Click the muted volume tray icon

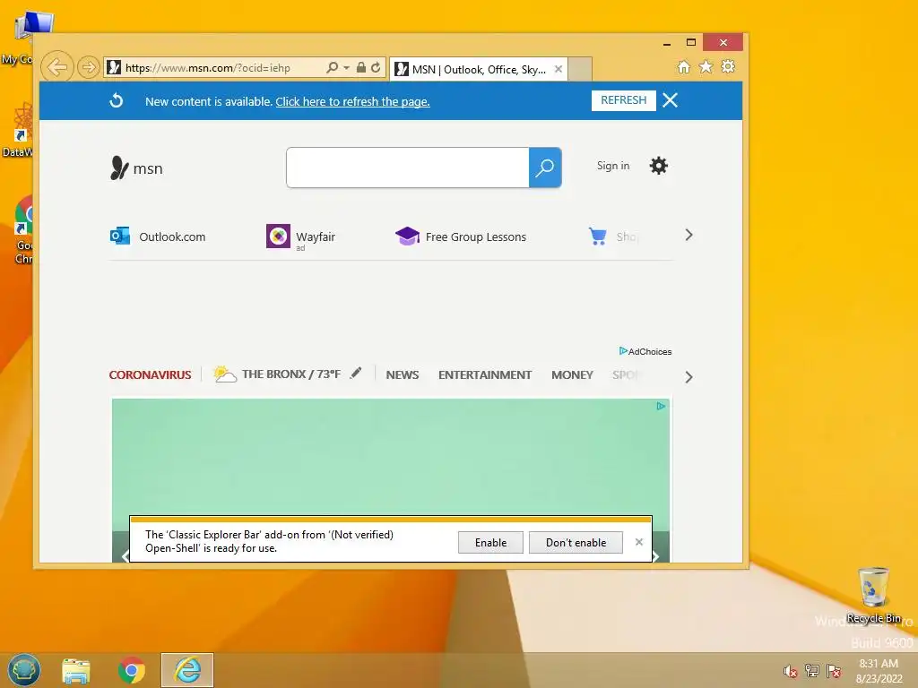pos(790,671)
